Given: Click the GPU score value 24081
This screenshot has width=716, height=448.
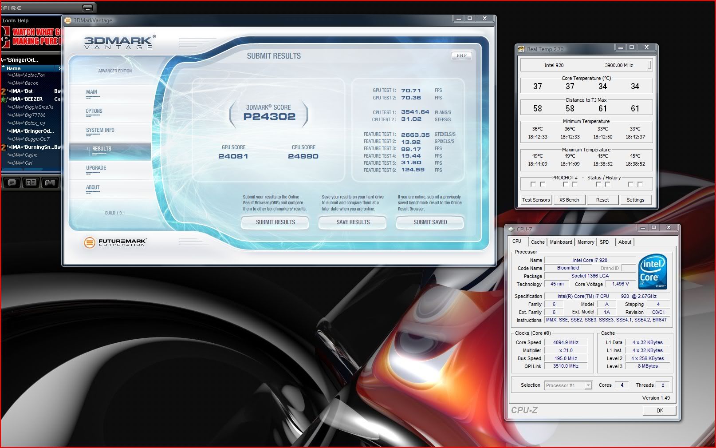Looking at the screenshot, I should click(233, 156).
